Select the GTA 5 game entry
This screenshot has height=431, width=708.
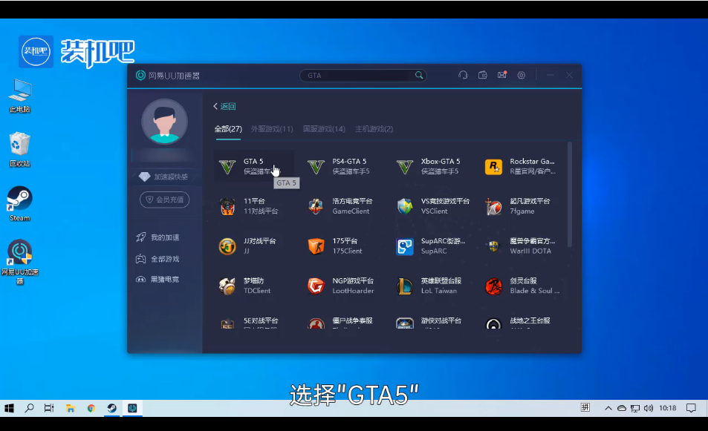[253, 166]
